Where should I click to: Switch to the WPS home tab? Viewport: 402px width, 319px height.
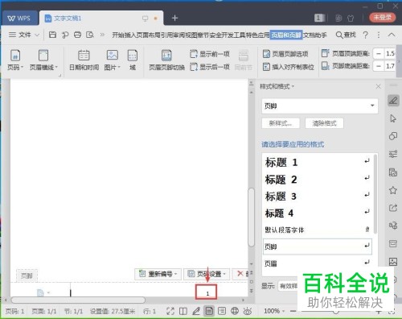[19, 19]
